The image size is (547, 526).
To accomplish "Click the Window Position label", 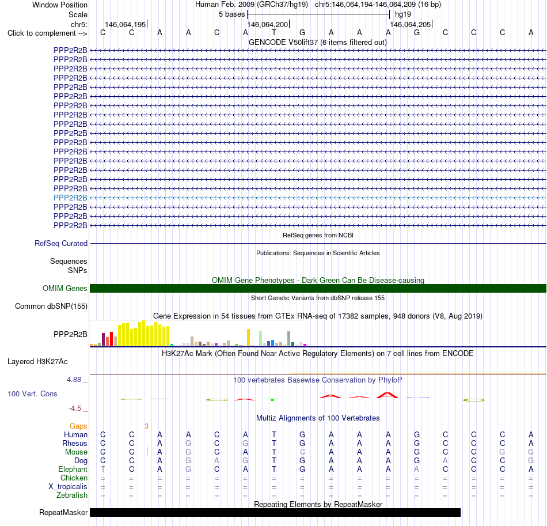I will 60,5.
